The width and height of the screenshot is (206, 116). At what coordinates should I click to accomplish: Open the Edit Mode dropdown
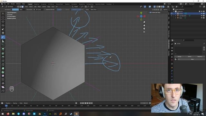pos(11,6)
